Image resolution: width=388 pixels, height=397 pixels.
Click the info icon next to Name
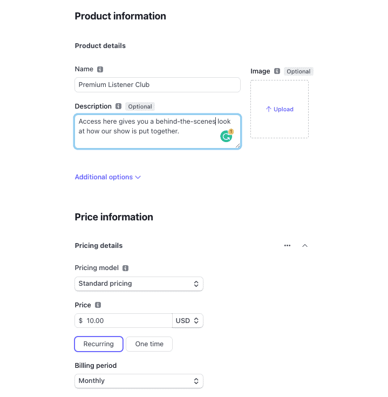coord(100,69)
